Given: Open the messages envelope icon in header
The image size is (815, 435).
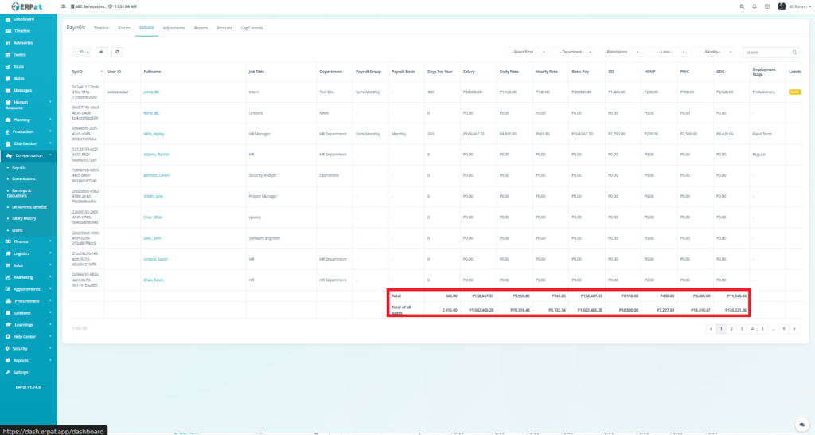Looking at the screenshot, I should click(x=766, y=6).
